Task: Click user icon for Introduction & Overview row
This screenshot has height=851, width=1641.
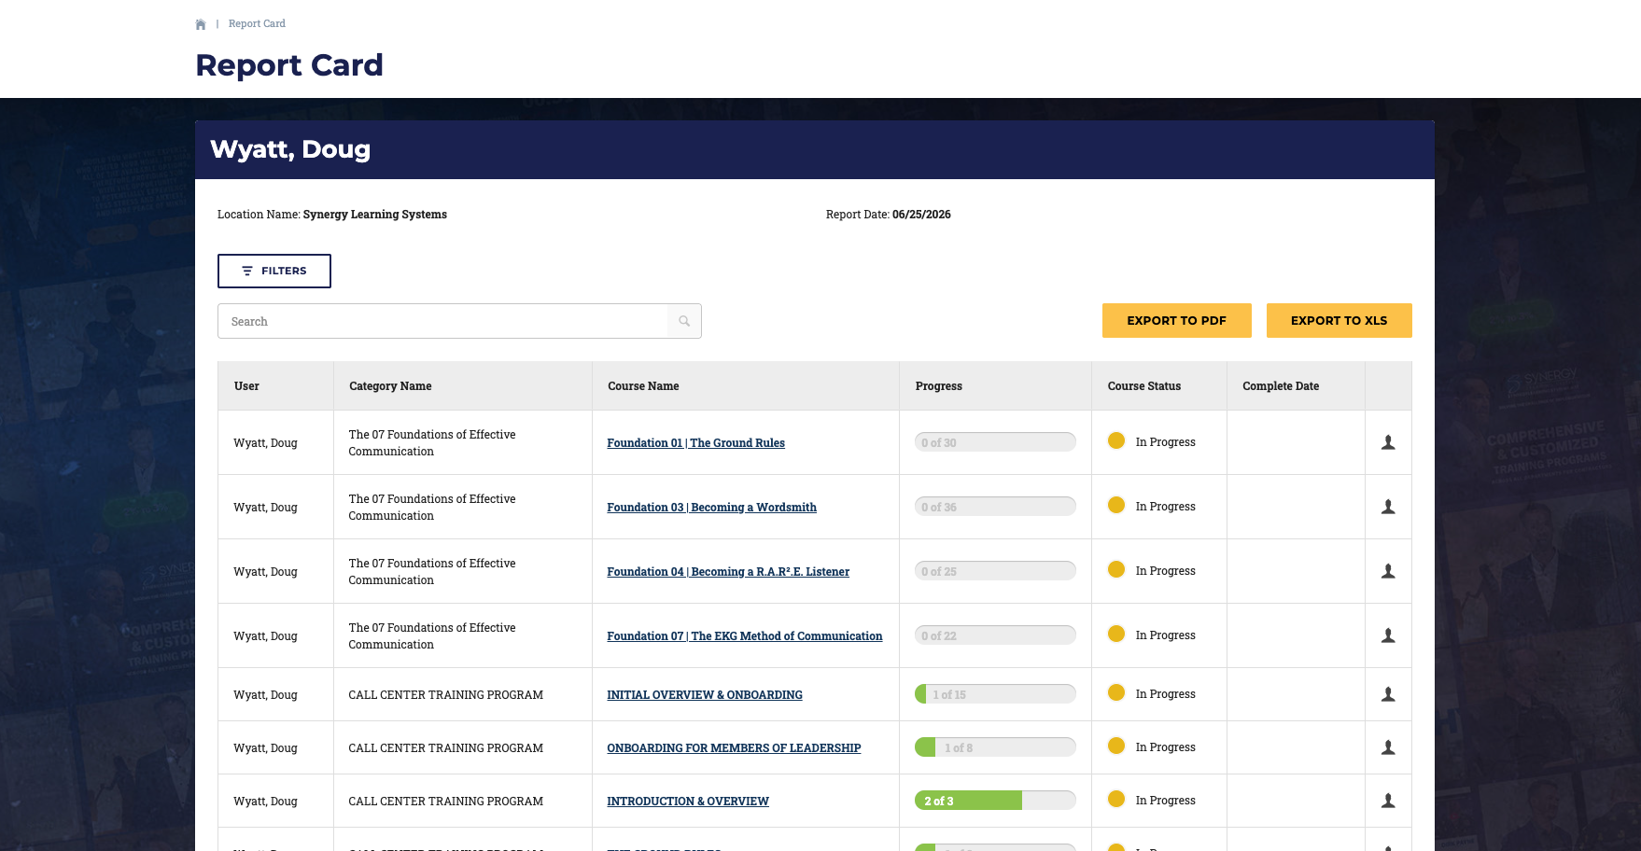Action: coord(1388,801)
